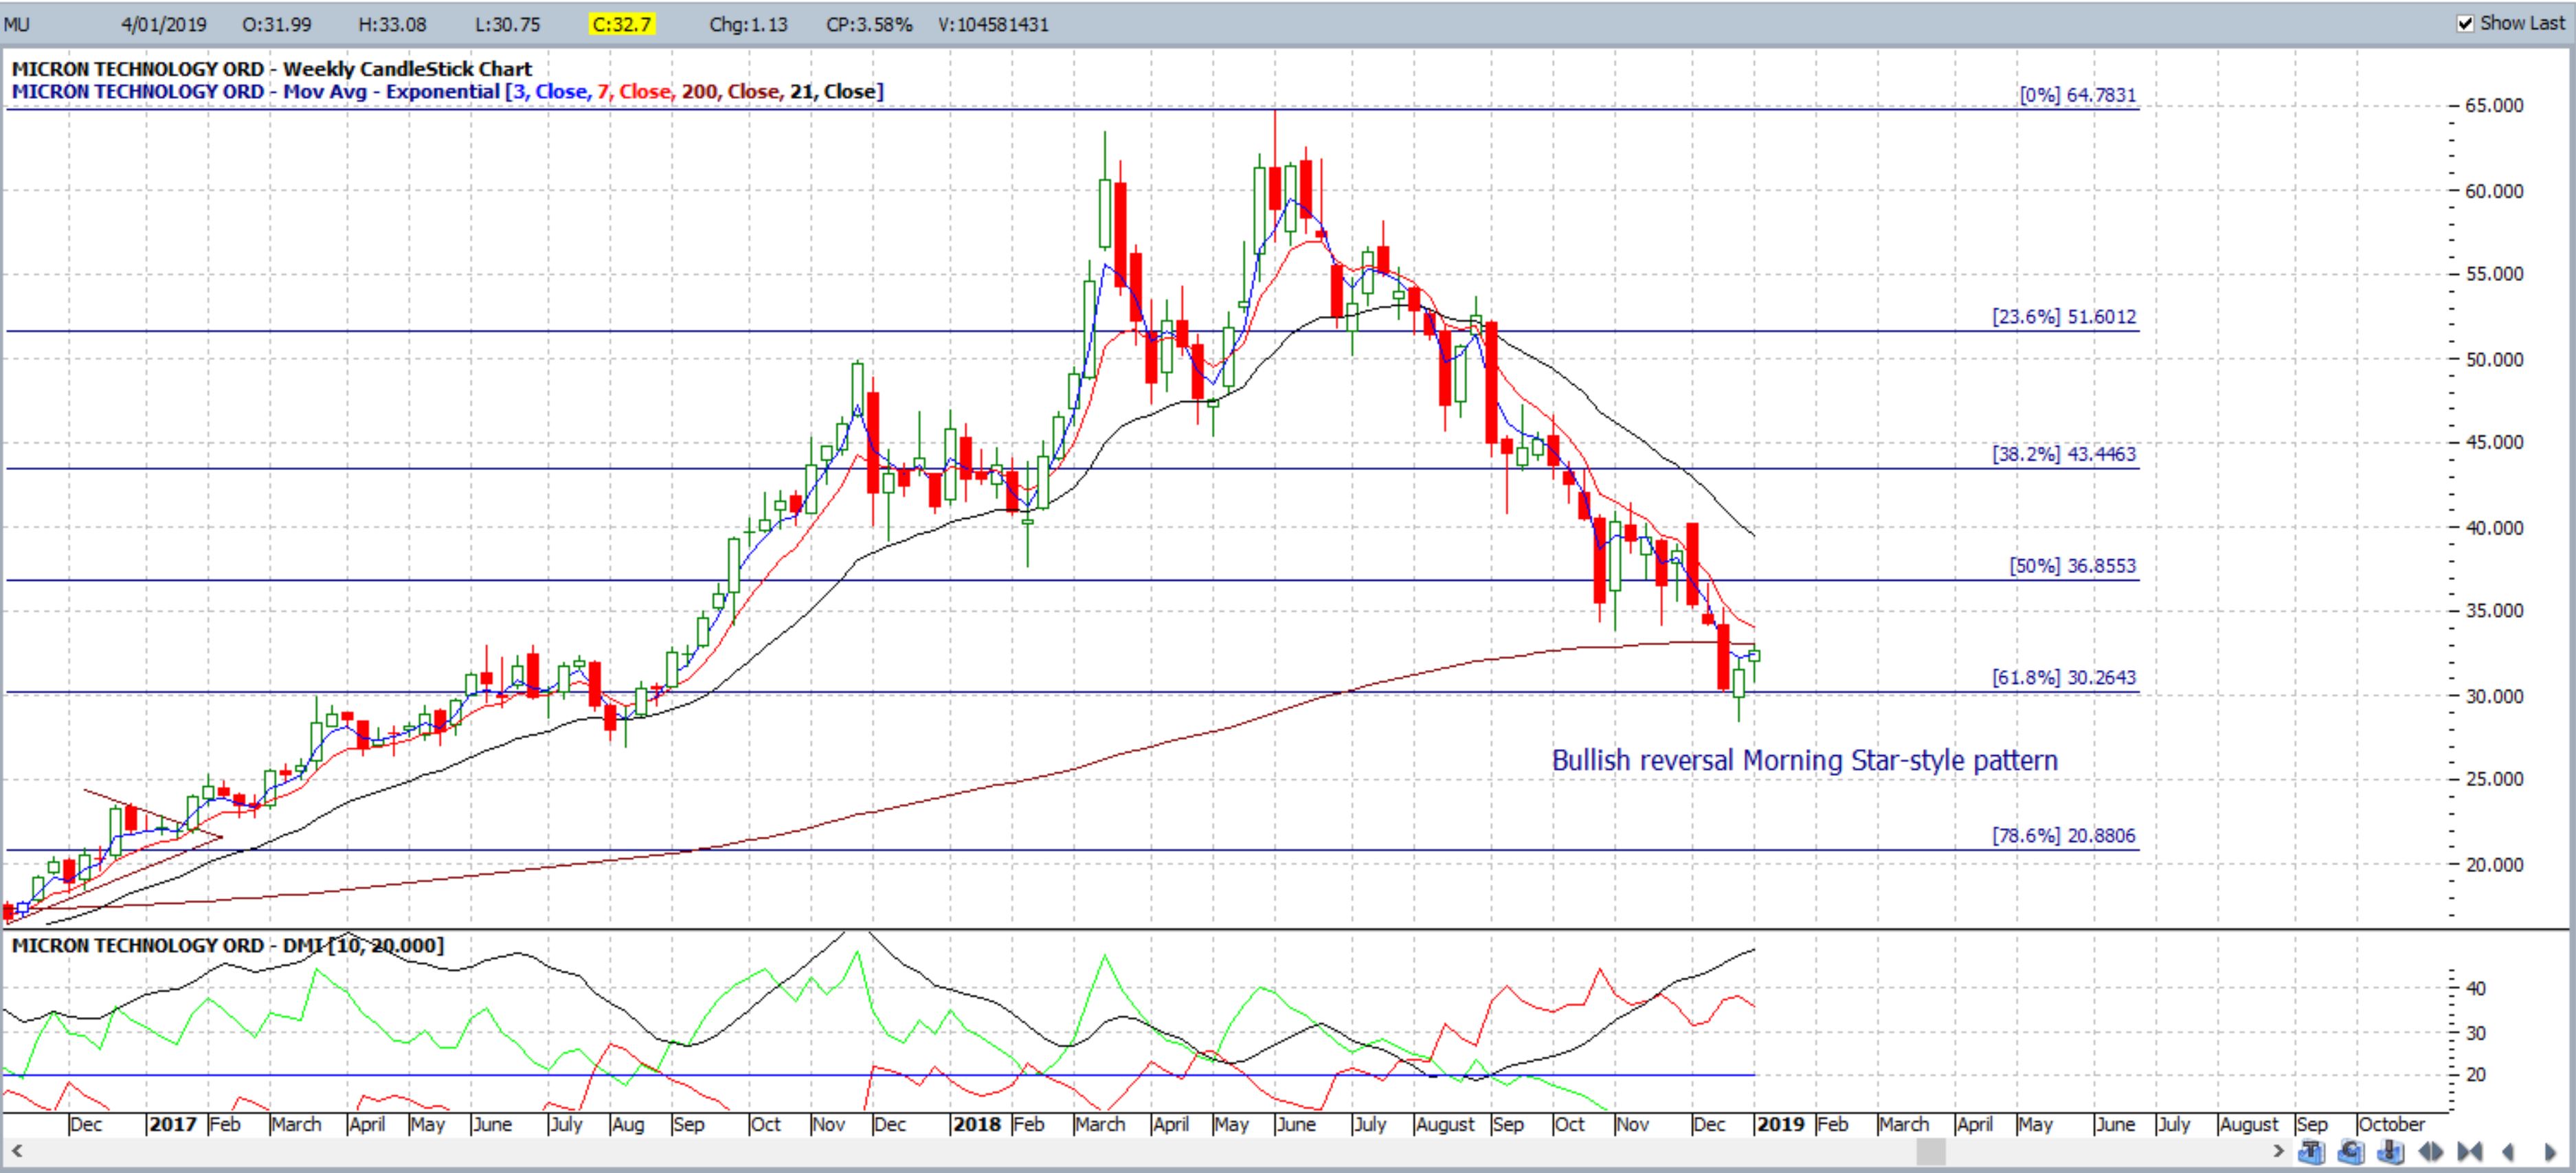
Task: Open the blue T icon in bottom toolbar
Action: pos(2312,1152)
